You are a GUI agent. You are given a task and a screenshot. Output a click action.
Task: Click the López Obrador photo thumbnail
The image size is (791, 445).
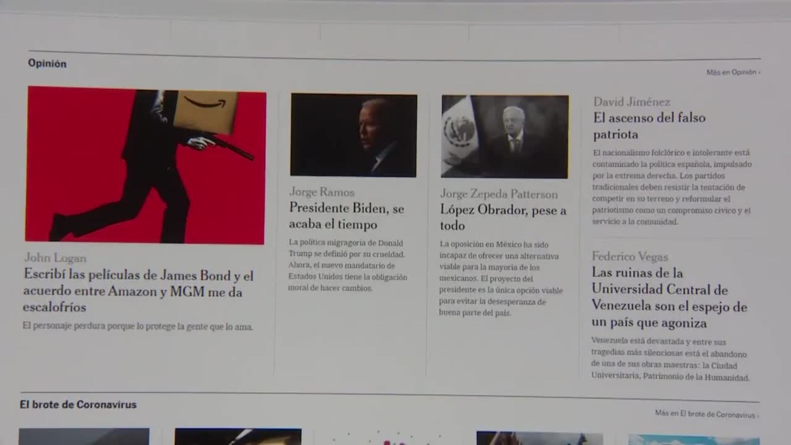click(505, 137)
